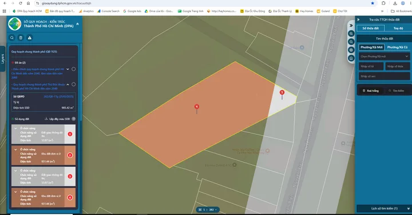Click map pin number 4 on orange parcel
The image size is (412, 215).
pos(196,107)
